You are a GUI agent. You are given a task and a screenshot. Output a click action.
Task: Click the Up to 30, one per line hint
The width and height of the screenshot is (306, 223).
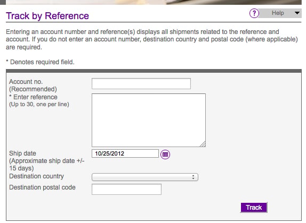39,105
